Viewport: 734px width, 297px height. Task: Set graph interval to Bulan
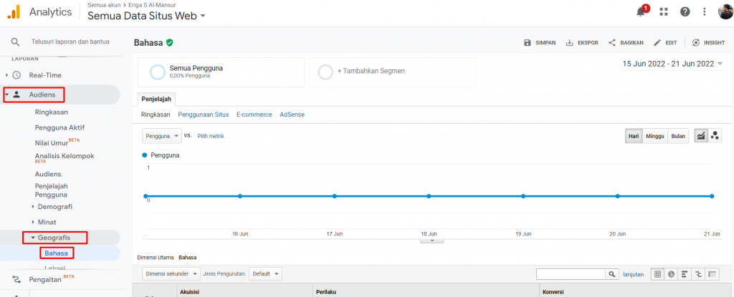[678, 136]
